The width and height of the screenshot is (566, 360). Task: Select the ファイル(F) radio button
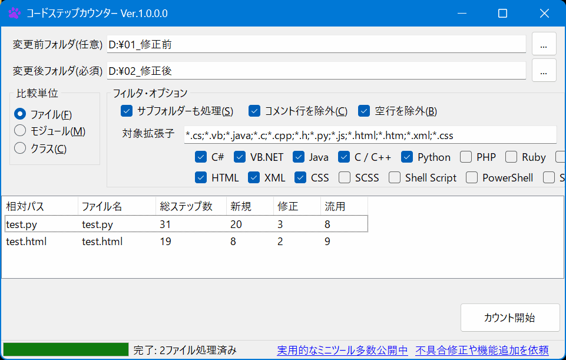[21, 114]
